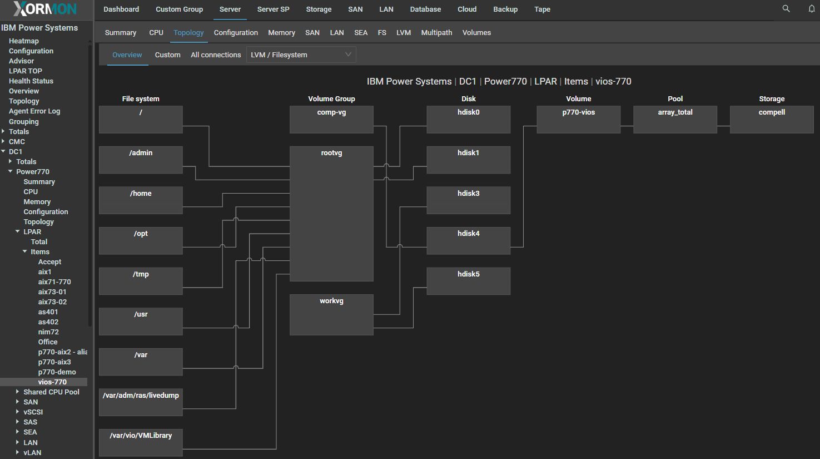
Task: Click the rootvg volume group box
Action: click(331, 214)
